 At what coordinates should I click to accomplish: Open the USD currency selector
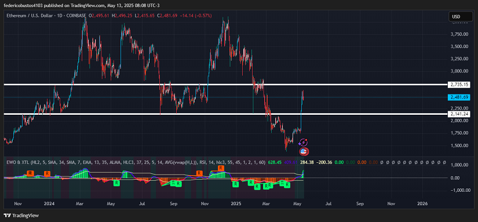coord(460,16)
